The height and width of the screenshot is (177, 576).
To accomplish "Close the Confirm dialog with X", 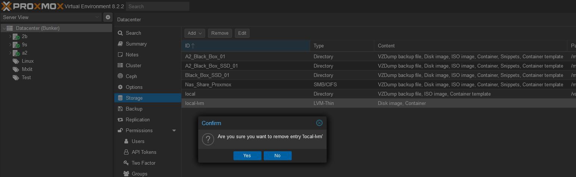I will coord(319,123).
